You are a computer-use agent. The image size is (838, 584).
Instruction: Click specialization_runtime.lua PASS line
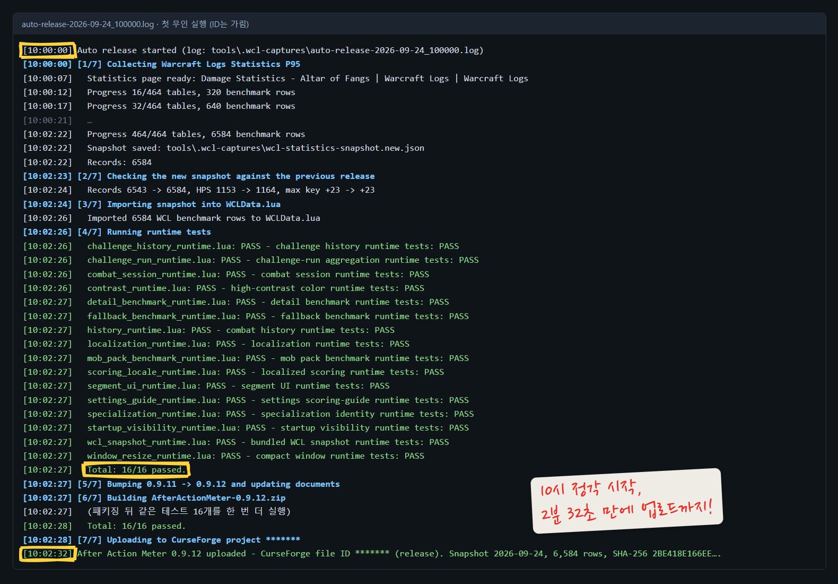coord(248,414)
